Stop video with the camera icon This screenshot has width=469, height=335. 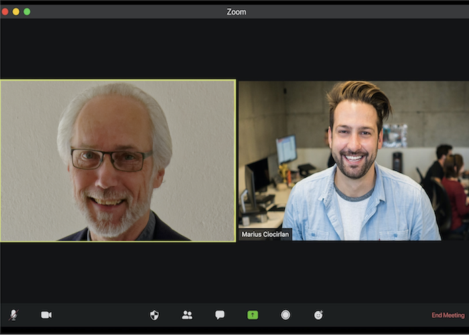tap(46, 315)
